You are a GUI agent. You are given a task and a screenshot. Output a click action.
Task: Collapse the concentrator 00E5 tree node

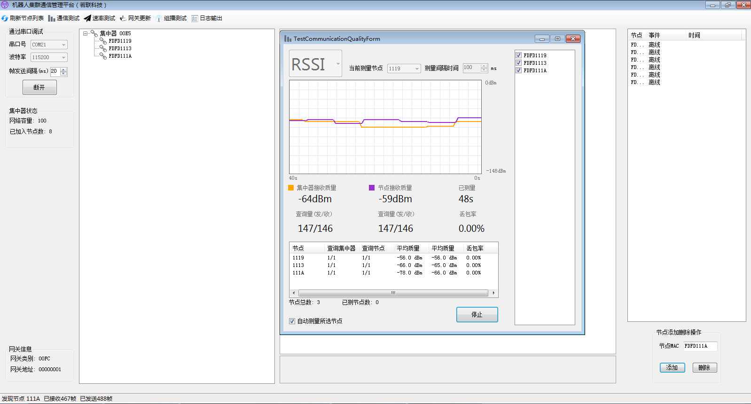pos(86,33)
